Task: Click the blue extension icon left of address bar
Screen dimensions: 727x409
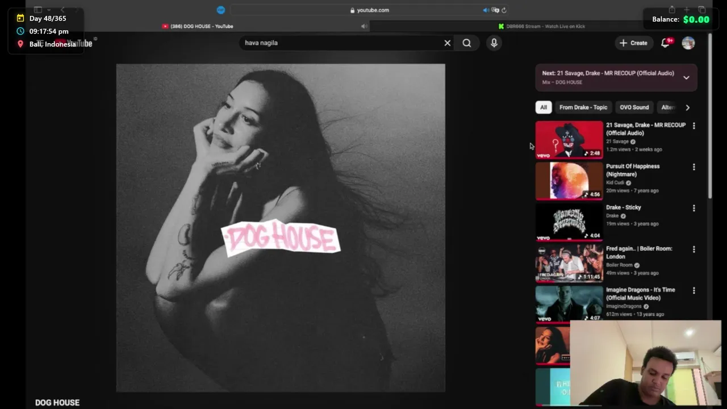Action: [x=221, y=10]
